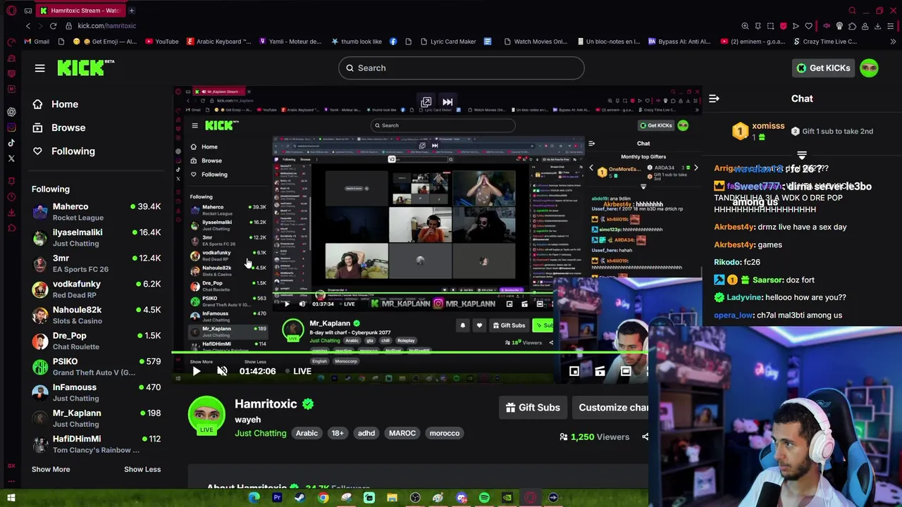The width and height of the screenshot is (902, 507).
Task: Open TikTok in Opera sidebar
Action: pyautogui.click(x=11, y=143)
